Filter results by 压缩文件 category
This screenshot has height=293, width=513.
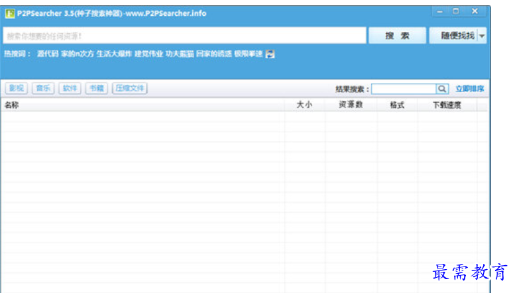[130, 88]
